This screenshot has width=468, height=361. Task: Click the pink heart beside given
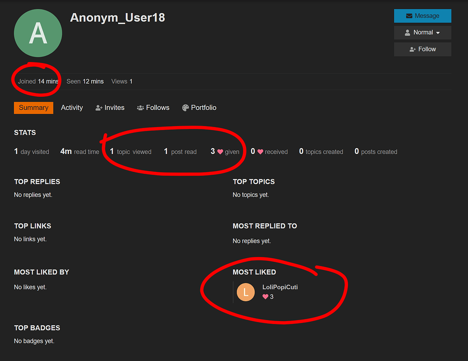point(220,152)
